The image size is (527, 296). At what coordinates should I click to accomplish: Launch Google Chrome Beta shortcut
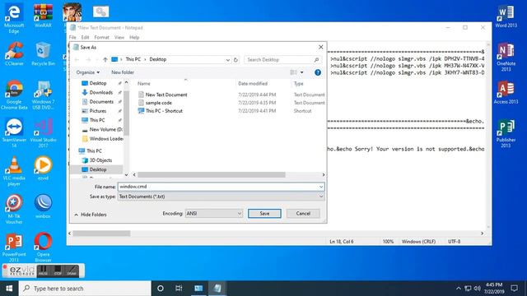coord(14,95)
